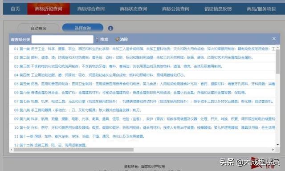
Task: Select category 07 第七类 机器 row
Action: [x=142, y=101]
